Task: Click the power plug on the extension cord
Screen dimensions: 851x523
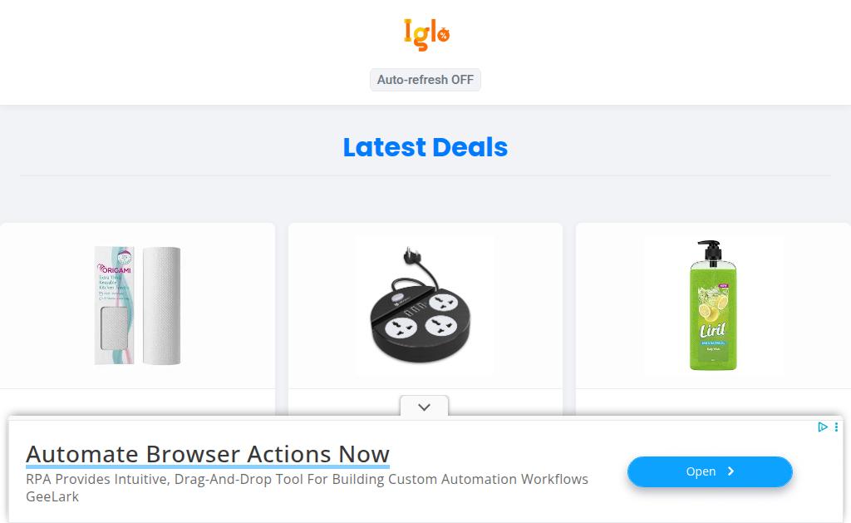Action: pyautogui.click(x=411, y=257)
